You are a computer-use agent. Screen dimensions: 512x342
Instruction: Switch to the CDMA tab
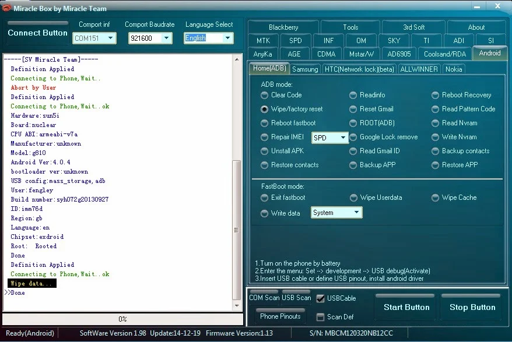[x=326, y=54]
